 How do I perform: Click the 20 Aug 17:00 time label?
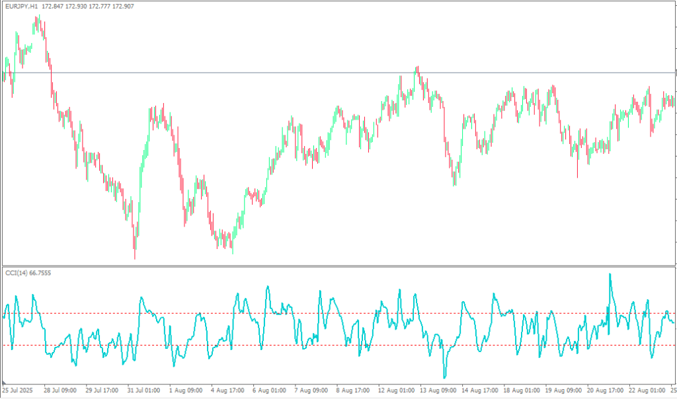(x=604, y=390)
